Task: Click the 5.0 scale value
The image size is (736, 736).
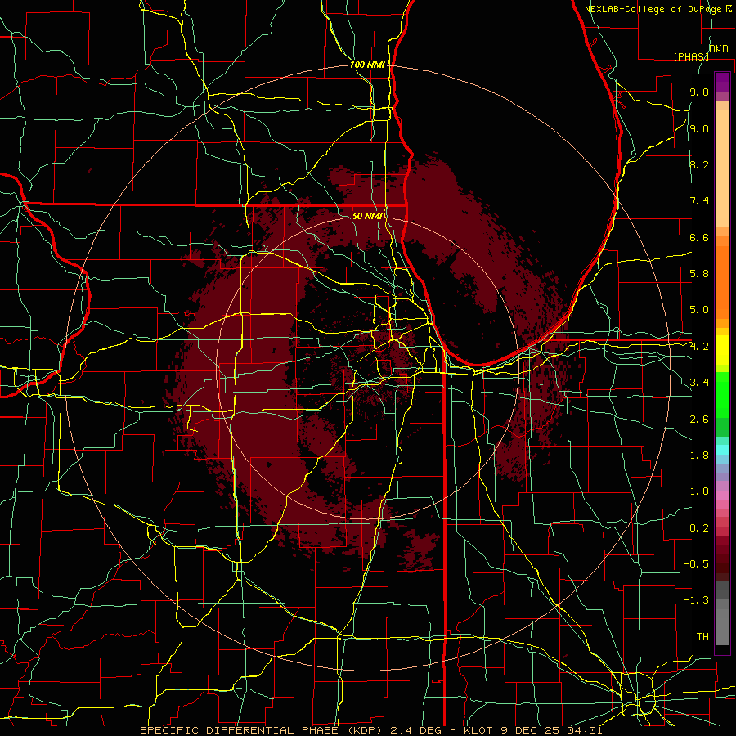Action: [699, 310]
